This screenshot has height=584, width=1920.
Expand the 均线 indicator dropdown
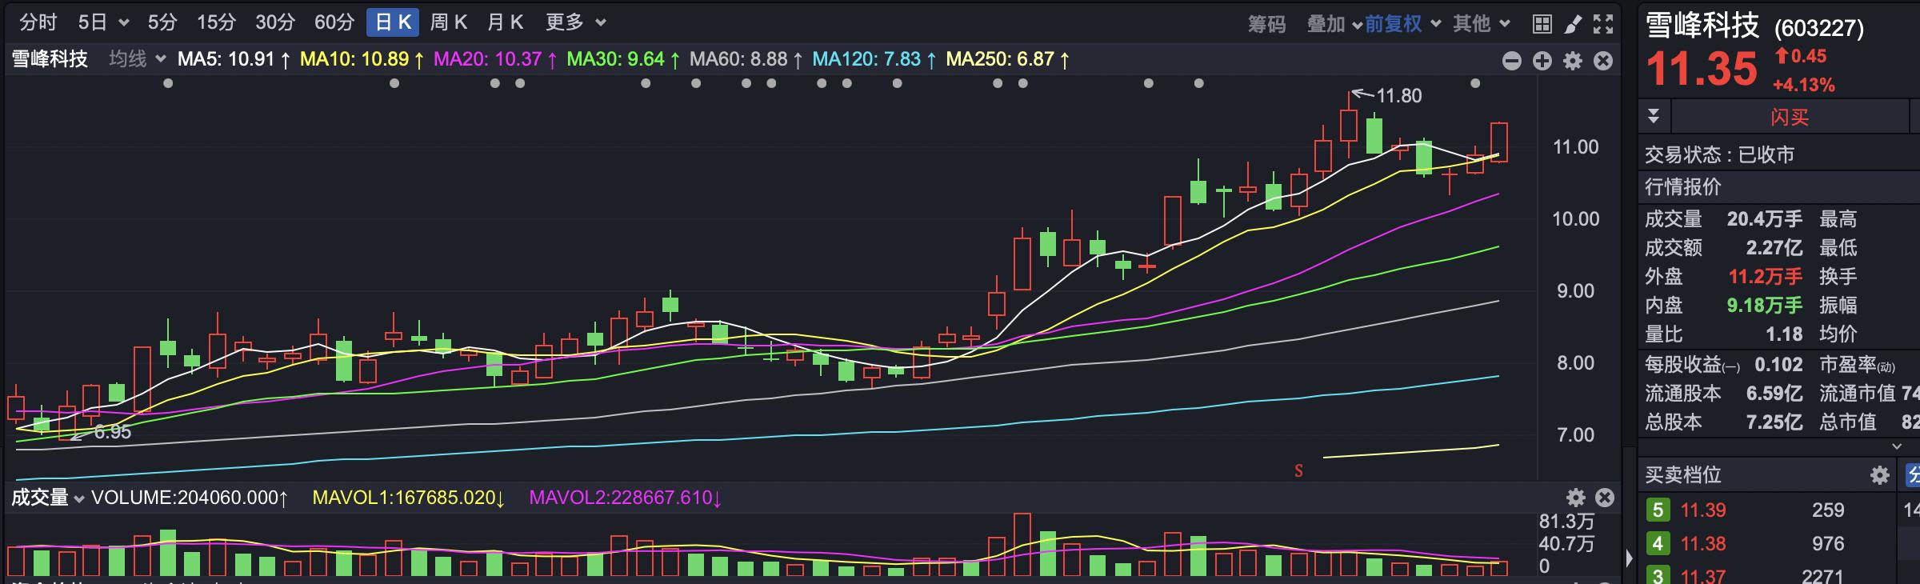coord(137,59)
